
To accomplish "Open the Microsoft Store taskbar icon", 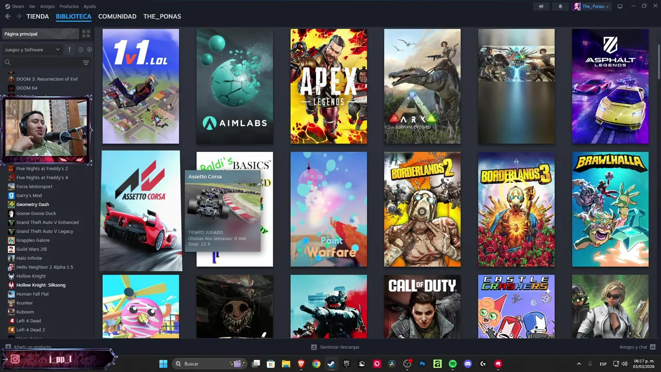I will [271, 364].
